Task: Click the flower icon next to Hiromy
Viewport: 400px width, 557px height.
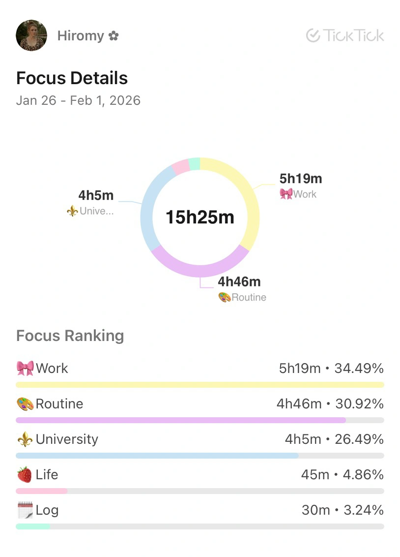Action: coord(114,36)
